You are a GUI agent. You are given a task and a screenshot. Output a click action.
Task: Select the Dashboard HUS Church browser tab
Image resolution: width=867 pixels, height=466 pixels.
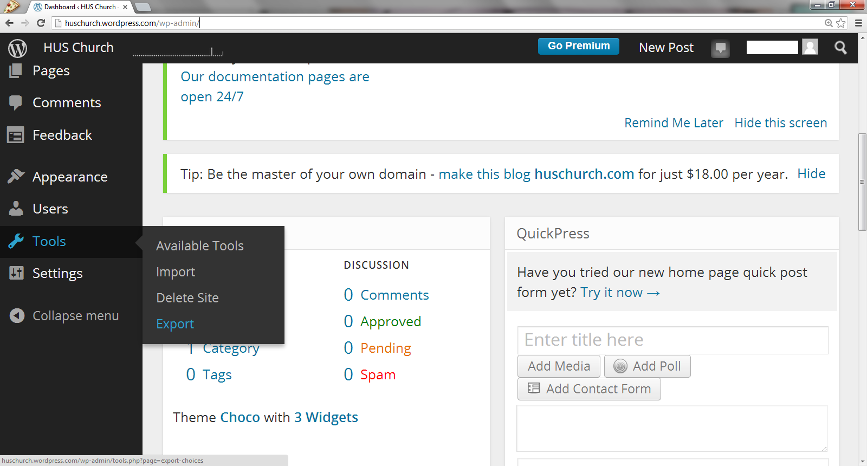[81, 7]
